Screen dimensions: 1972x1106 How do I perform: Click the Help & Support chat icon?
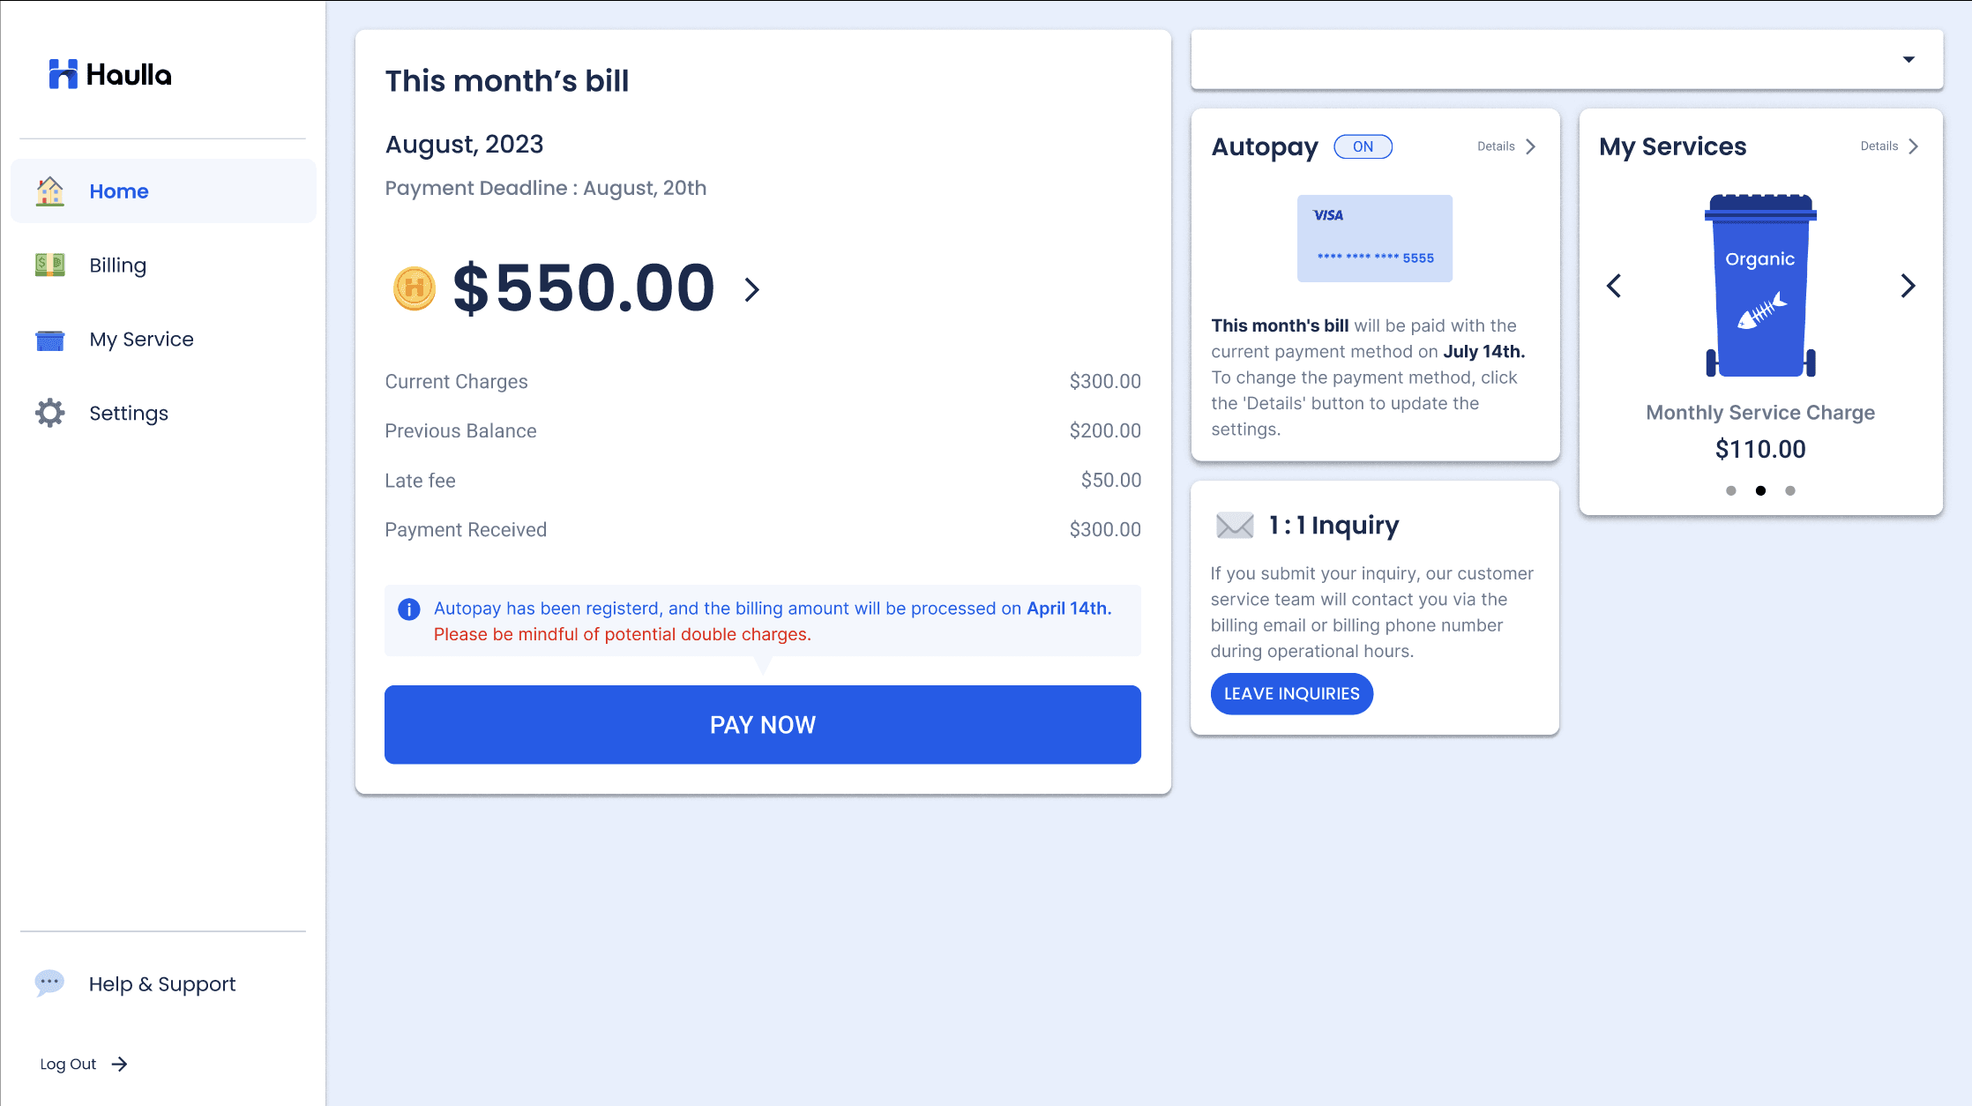coord(49,983)
